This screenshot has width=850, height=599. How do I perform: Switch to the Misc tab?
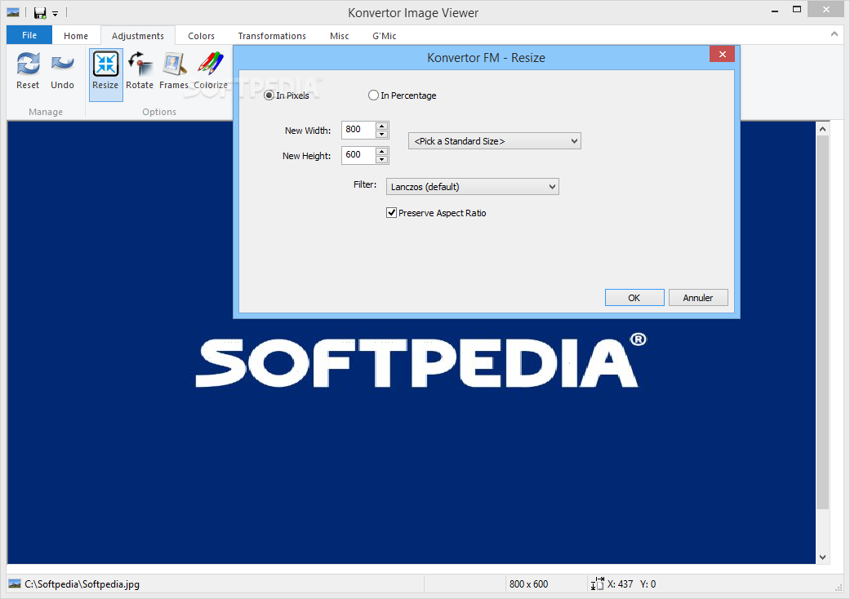tap(340, 36)
